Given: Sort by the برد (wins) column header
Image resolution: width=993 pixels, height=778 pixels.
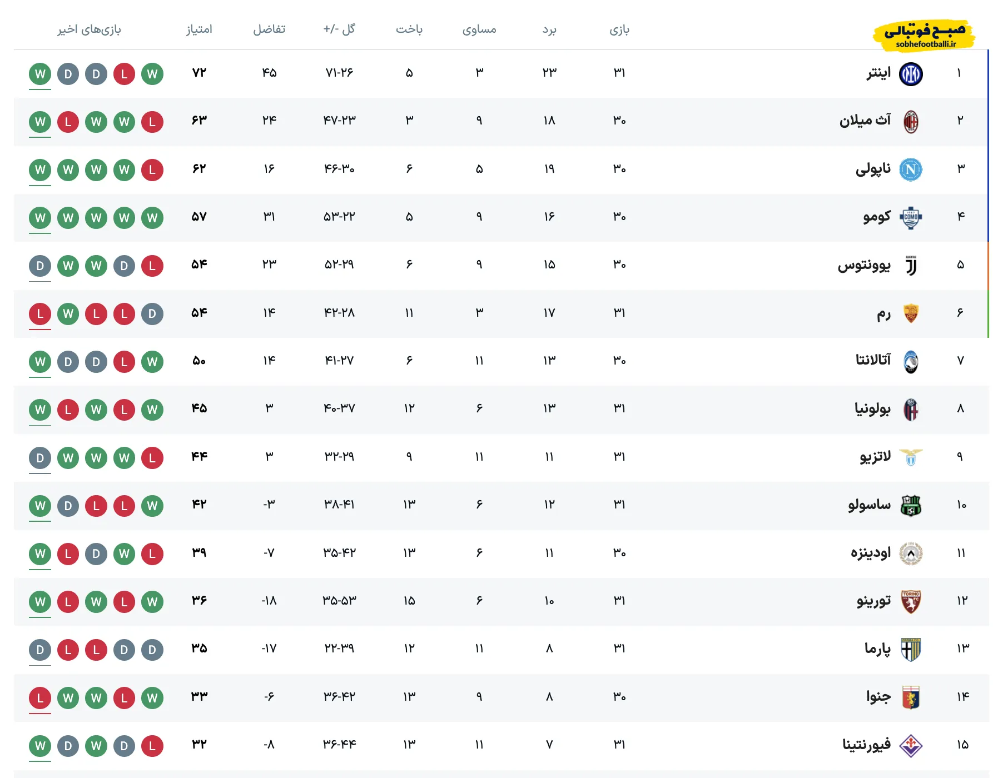Looking at the screenshot, I should pyautogui.click(x=549, y=29).
